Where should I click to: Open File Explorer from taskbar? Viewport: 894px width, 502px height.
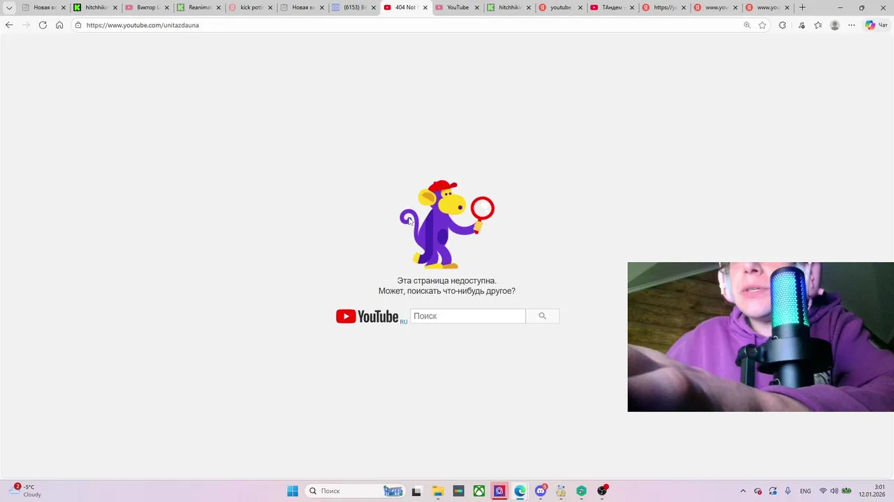pyautogui.click(x=438, y=491)
